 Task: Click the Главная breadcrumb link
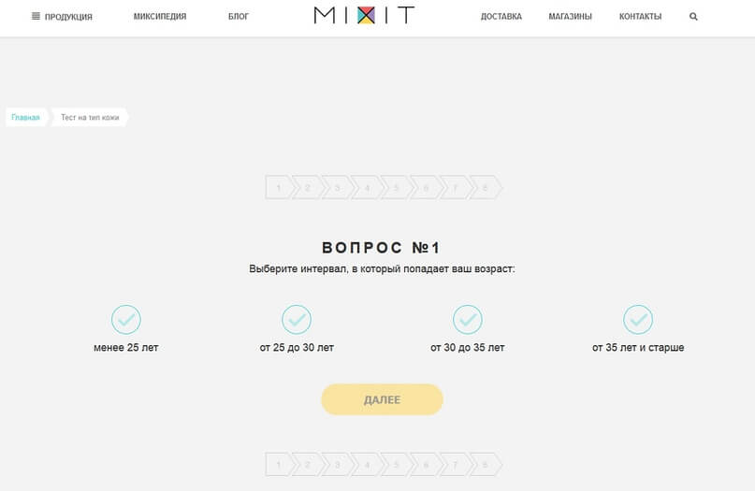click(26, 118)
